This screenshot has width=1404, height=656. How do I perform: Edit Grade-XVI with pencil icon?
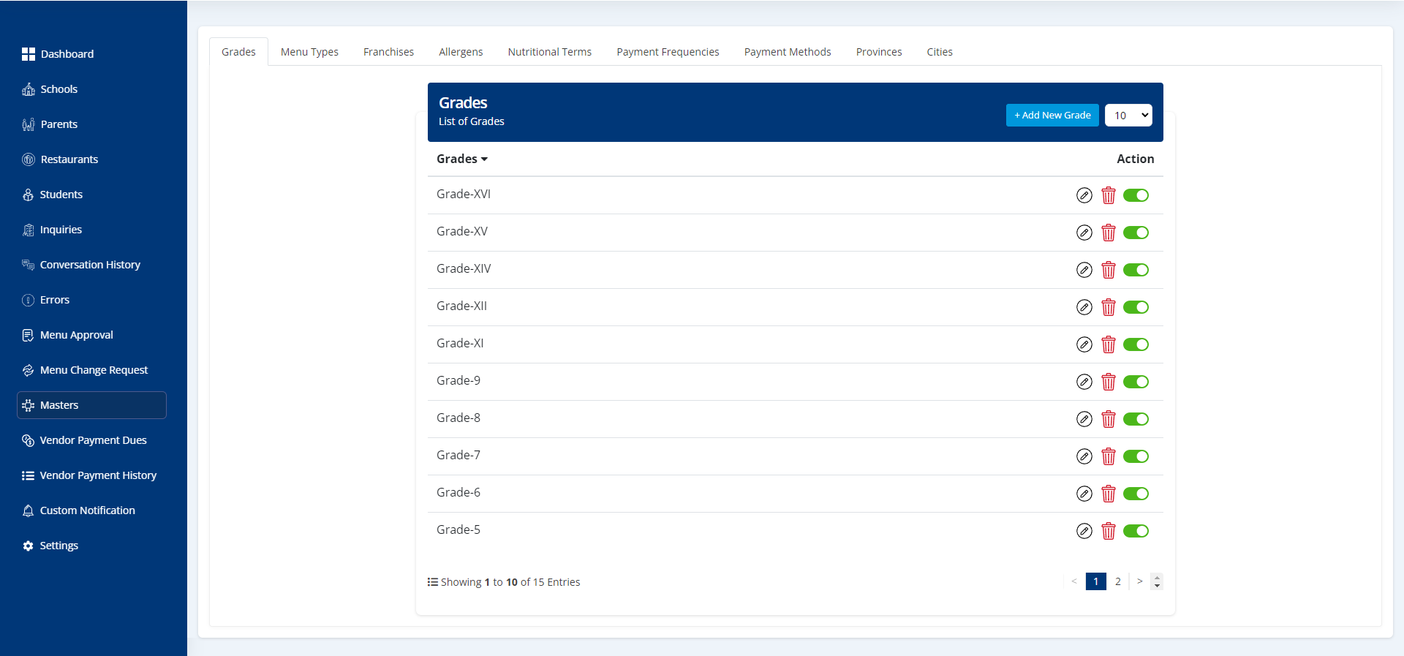pyautogui.click(x=1084, y=195)
